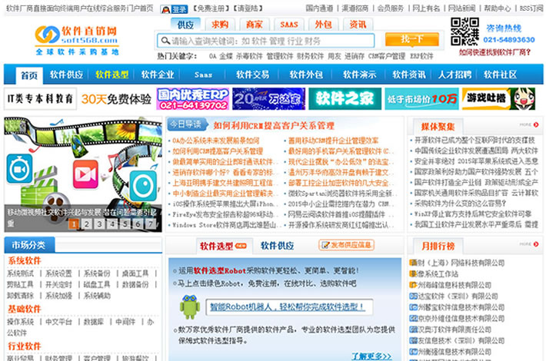
Task: Open the 系统软件 category heading
Action: pyautogui.click(x=25, y=260)
